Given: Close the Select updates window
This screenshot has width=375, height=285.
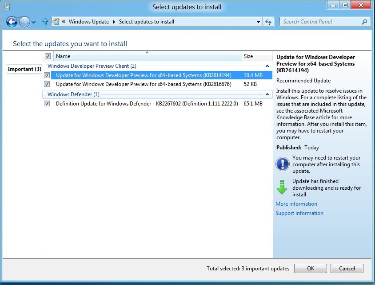Looking at the screenshot, I should (x=361, y=5).
